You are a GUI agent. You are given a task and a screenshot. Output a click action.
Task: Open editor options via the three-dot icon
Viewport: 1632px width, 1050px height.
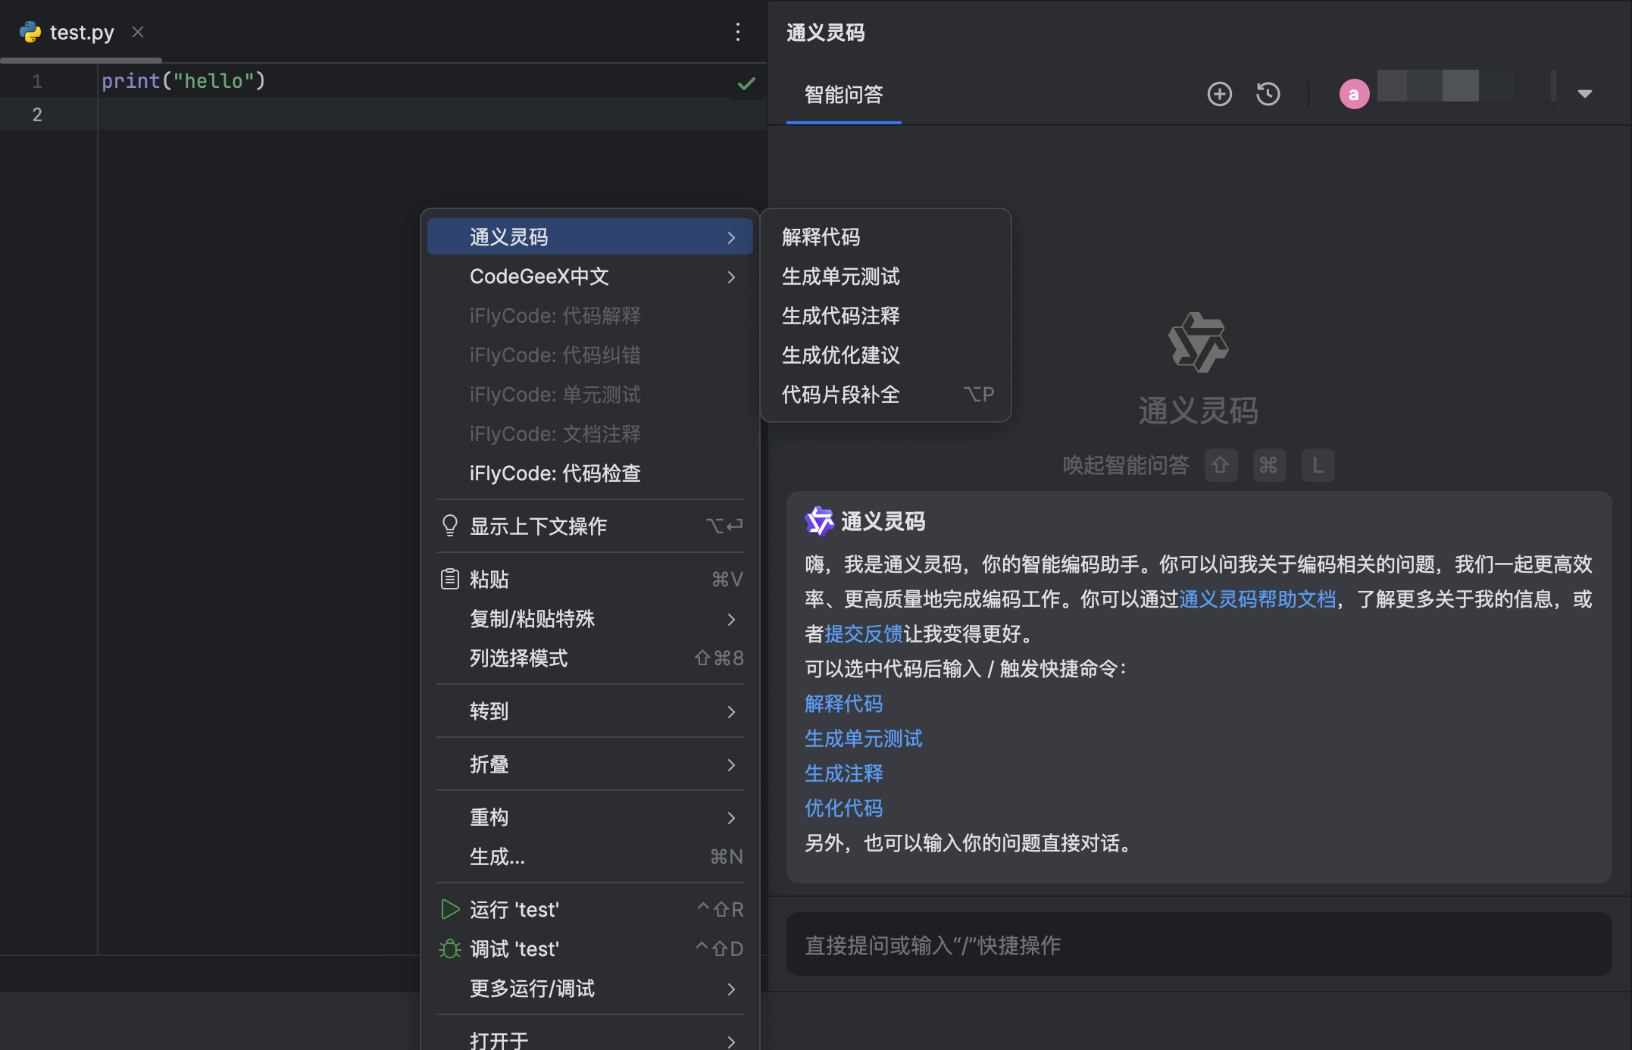tap(738, 32)
